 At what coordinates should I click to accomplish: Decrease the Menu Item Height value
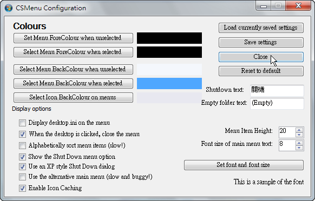[x=299, y=135]
